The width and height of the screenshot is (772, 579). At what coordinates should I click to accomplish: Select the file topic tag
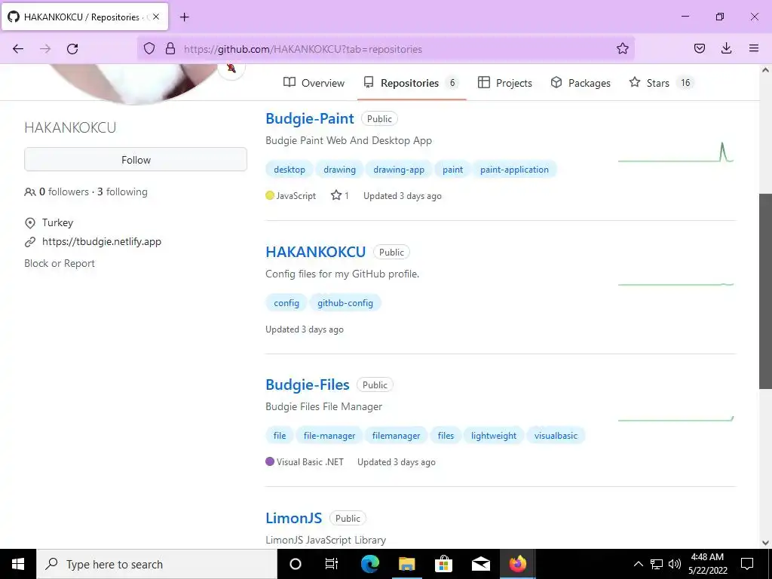pyautogui.click(x=280, y=436)
